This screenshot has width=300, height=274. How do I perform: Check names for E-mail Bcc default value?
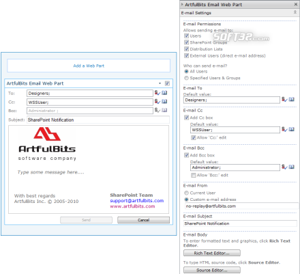coord(284,167)
